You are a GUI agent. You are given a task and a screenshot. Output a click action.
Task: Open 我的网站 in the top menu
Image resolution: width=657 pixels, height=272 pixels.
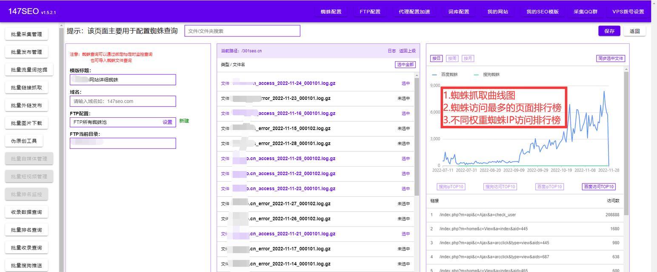[497, 11]
